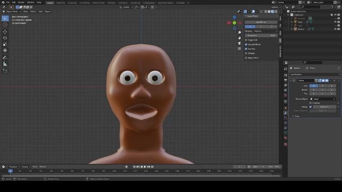Switch to the Modeling workspace tab

point(60,3)
